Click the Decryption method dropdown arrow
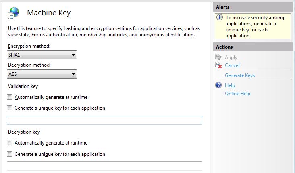 click(73, 74)
